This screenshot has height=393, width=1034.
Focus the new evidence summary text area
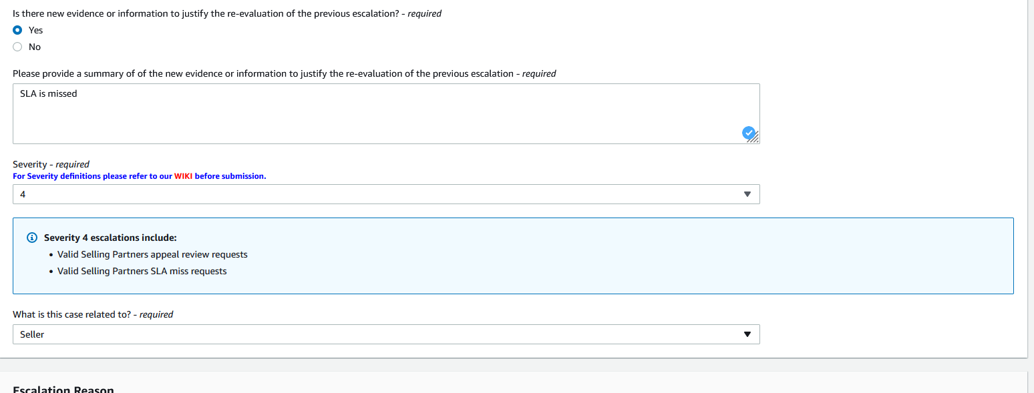coord(386,113)
